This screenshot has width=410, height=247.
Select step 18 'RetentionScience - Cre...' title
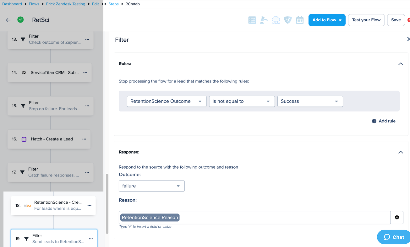coord(58,202)
